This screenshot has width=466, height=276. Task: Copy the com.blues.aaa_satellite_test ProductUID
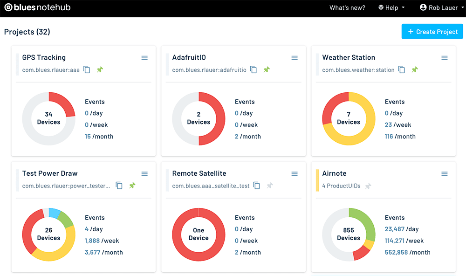(257, 186)
